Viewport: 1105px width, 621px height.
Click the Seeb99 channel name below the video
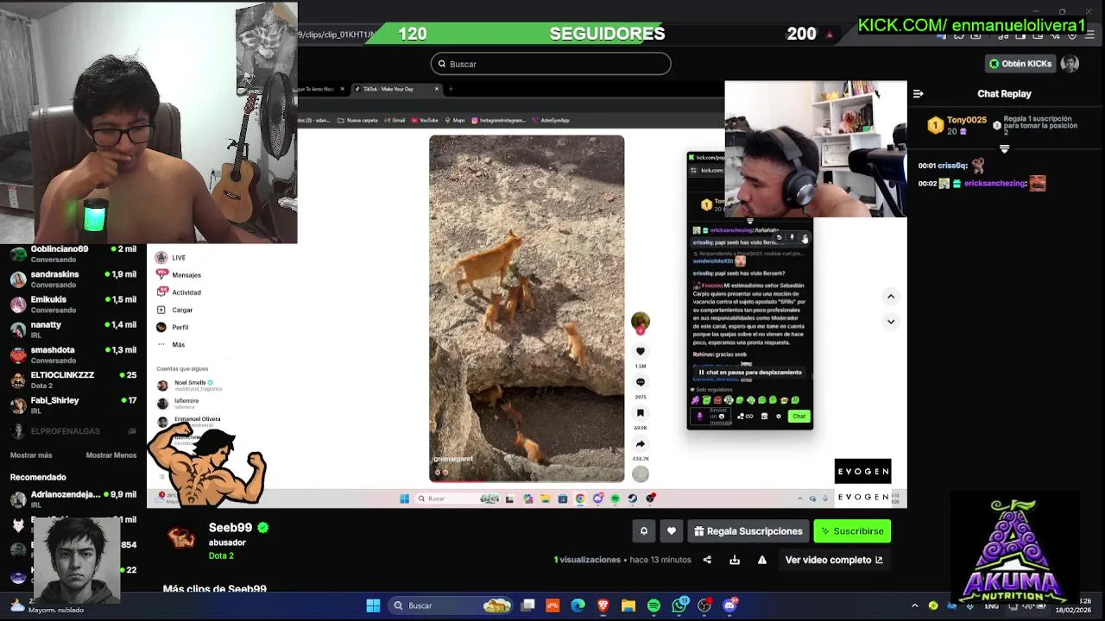(230, 528)
